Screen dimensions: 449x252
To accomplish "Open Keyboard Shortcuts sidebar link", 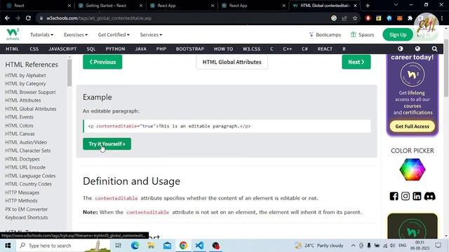I will click(x=27, y=218).
